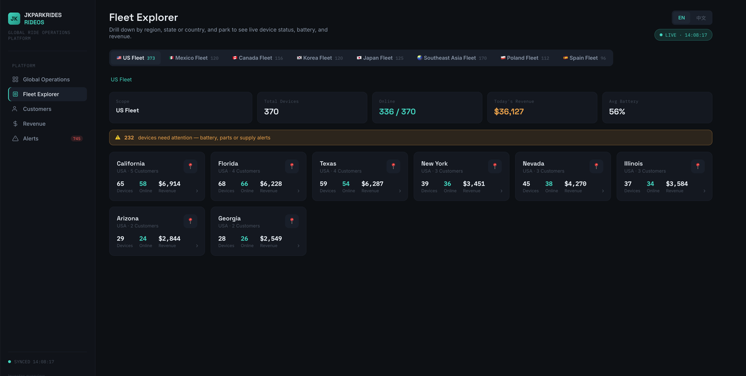The image size is (746, 376).
Task: Switch language to 中文
Action: pyautogui.click(x=701, y=18)
